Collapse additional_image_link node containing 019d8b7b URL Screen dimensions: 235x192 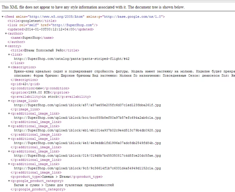coord(9,151)
